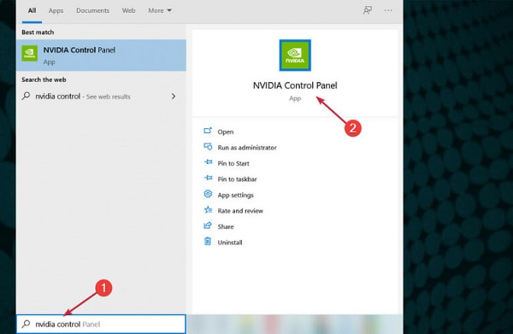Click the Rate and review star icon
Viewport: 513px width, 334px height.
tap(208, 210)
